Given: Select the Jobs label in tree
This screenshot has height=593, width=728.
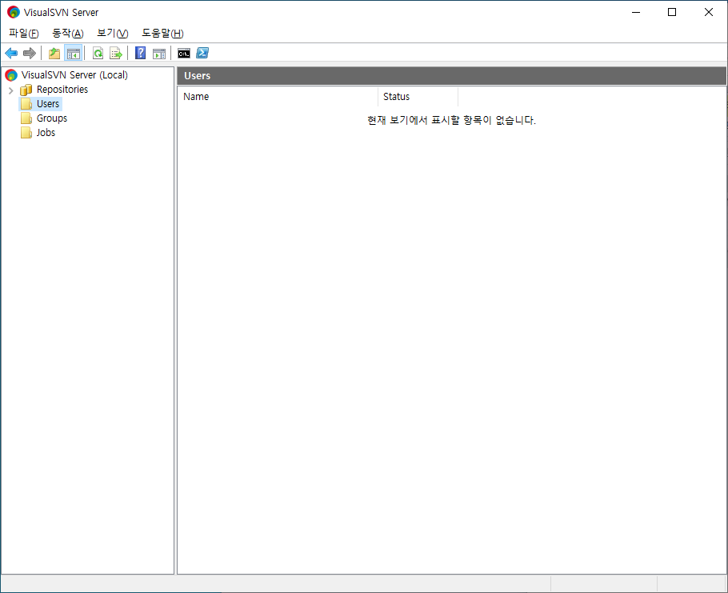Looking at the screenshot, I should point(46,133).
